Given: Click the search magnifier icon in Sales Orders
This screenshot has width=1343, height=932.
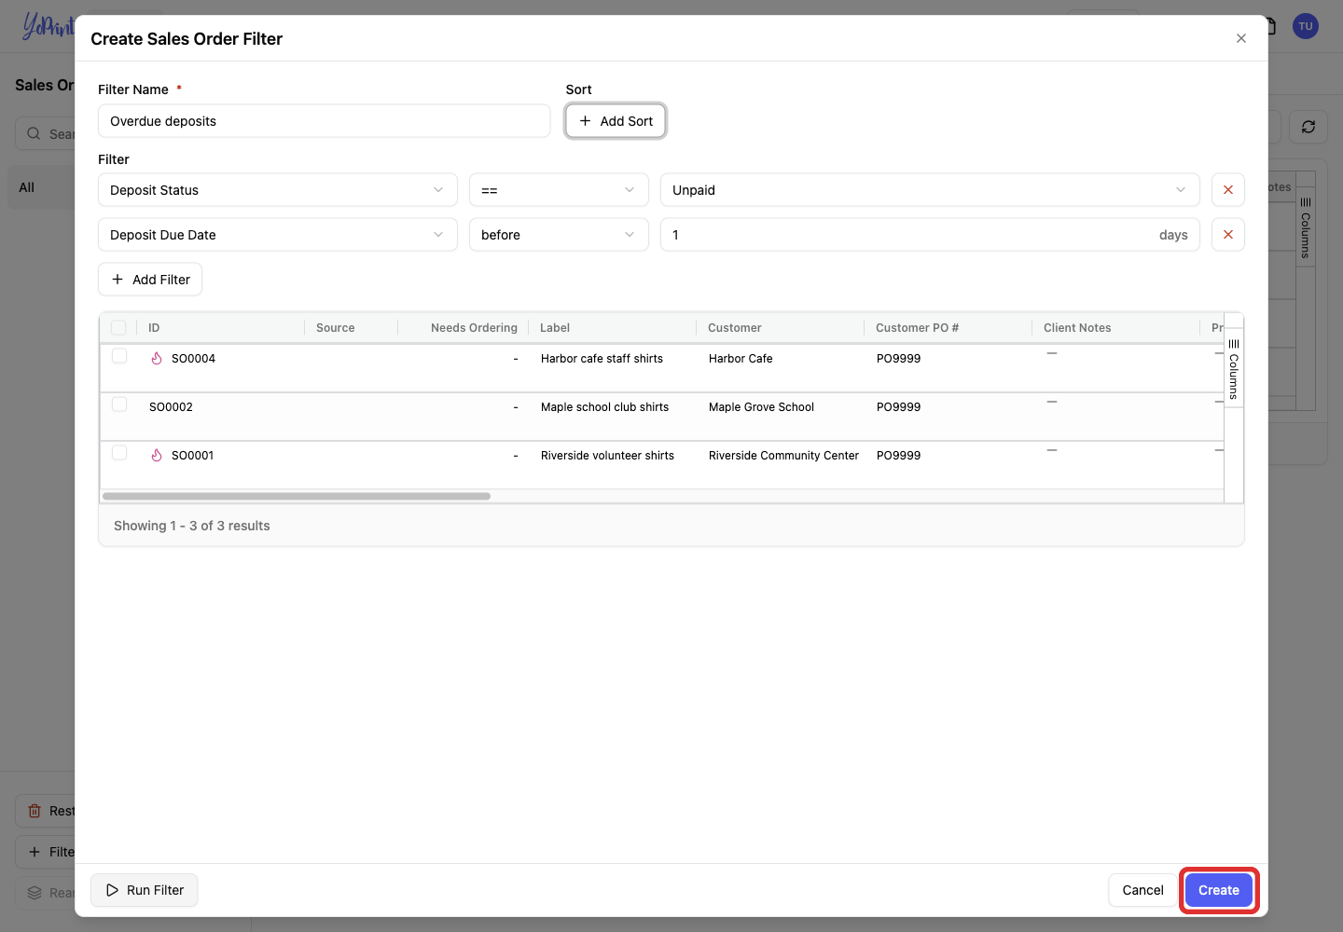Looking at the screenshot, I should click(x=34, y=133).
